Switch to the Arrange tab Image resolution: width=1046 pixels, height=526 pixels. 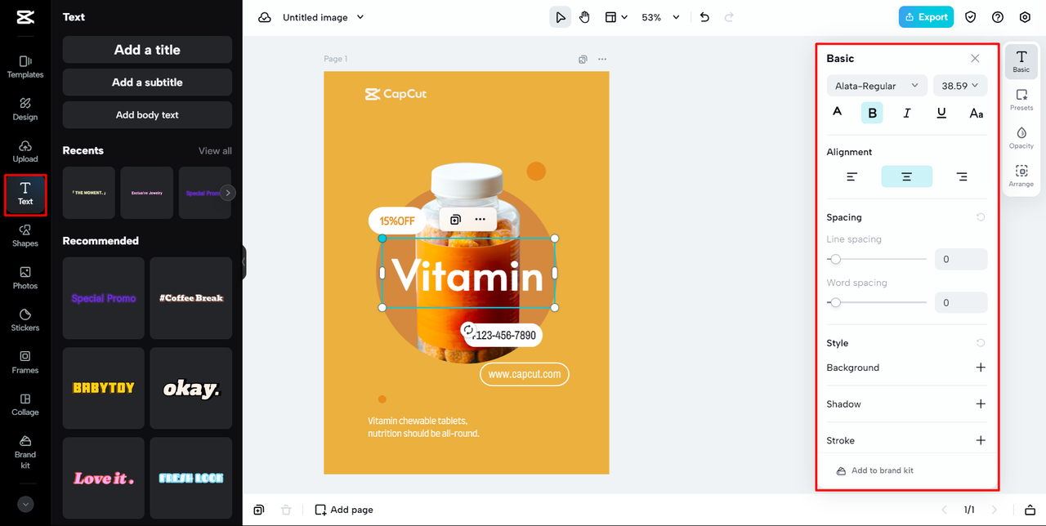[x=1021, y=176]
